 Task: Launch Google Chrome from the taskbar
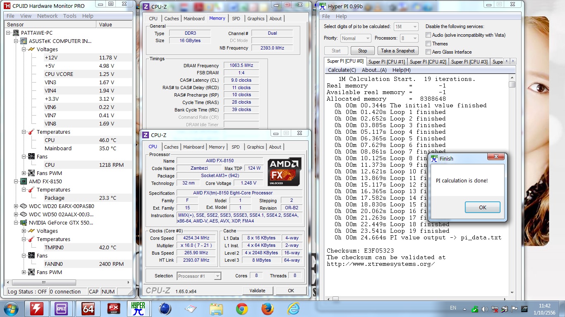[x=242, y=308]
